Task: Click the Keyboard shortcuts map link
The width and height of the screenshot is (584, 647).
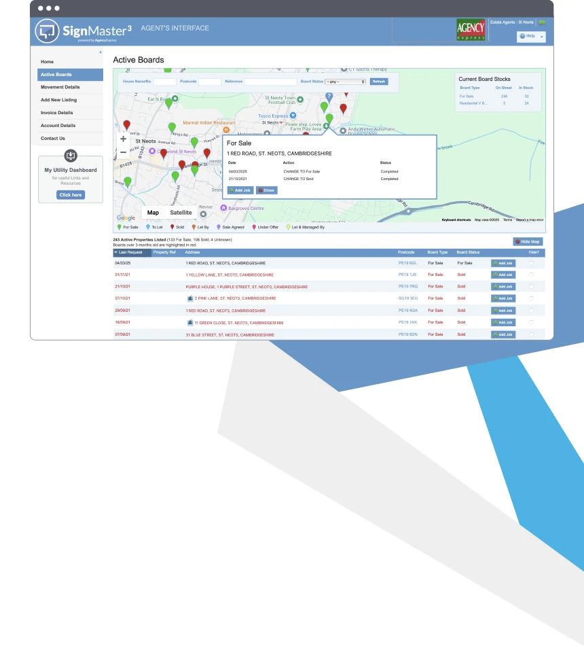Action: point(456,220)
